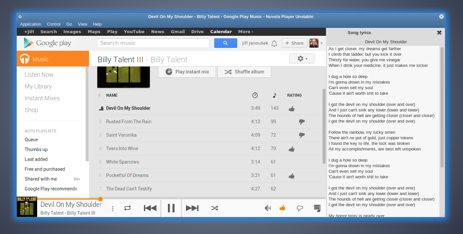Toggle thumbs down in player bar
This screenshot has width=463, height=234.
pos(300,208)
